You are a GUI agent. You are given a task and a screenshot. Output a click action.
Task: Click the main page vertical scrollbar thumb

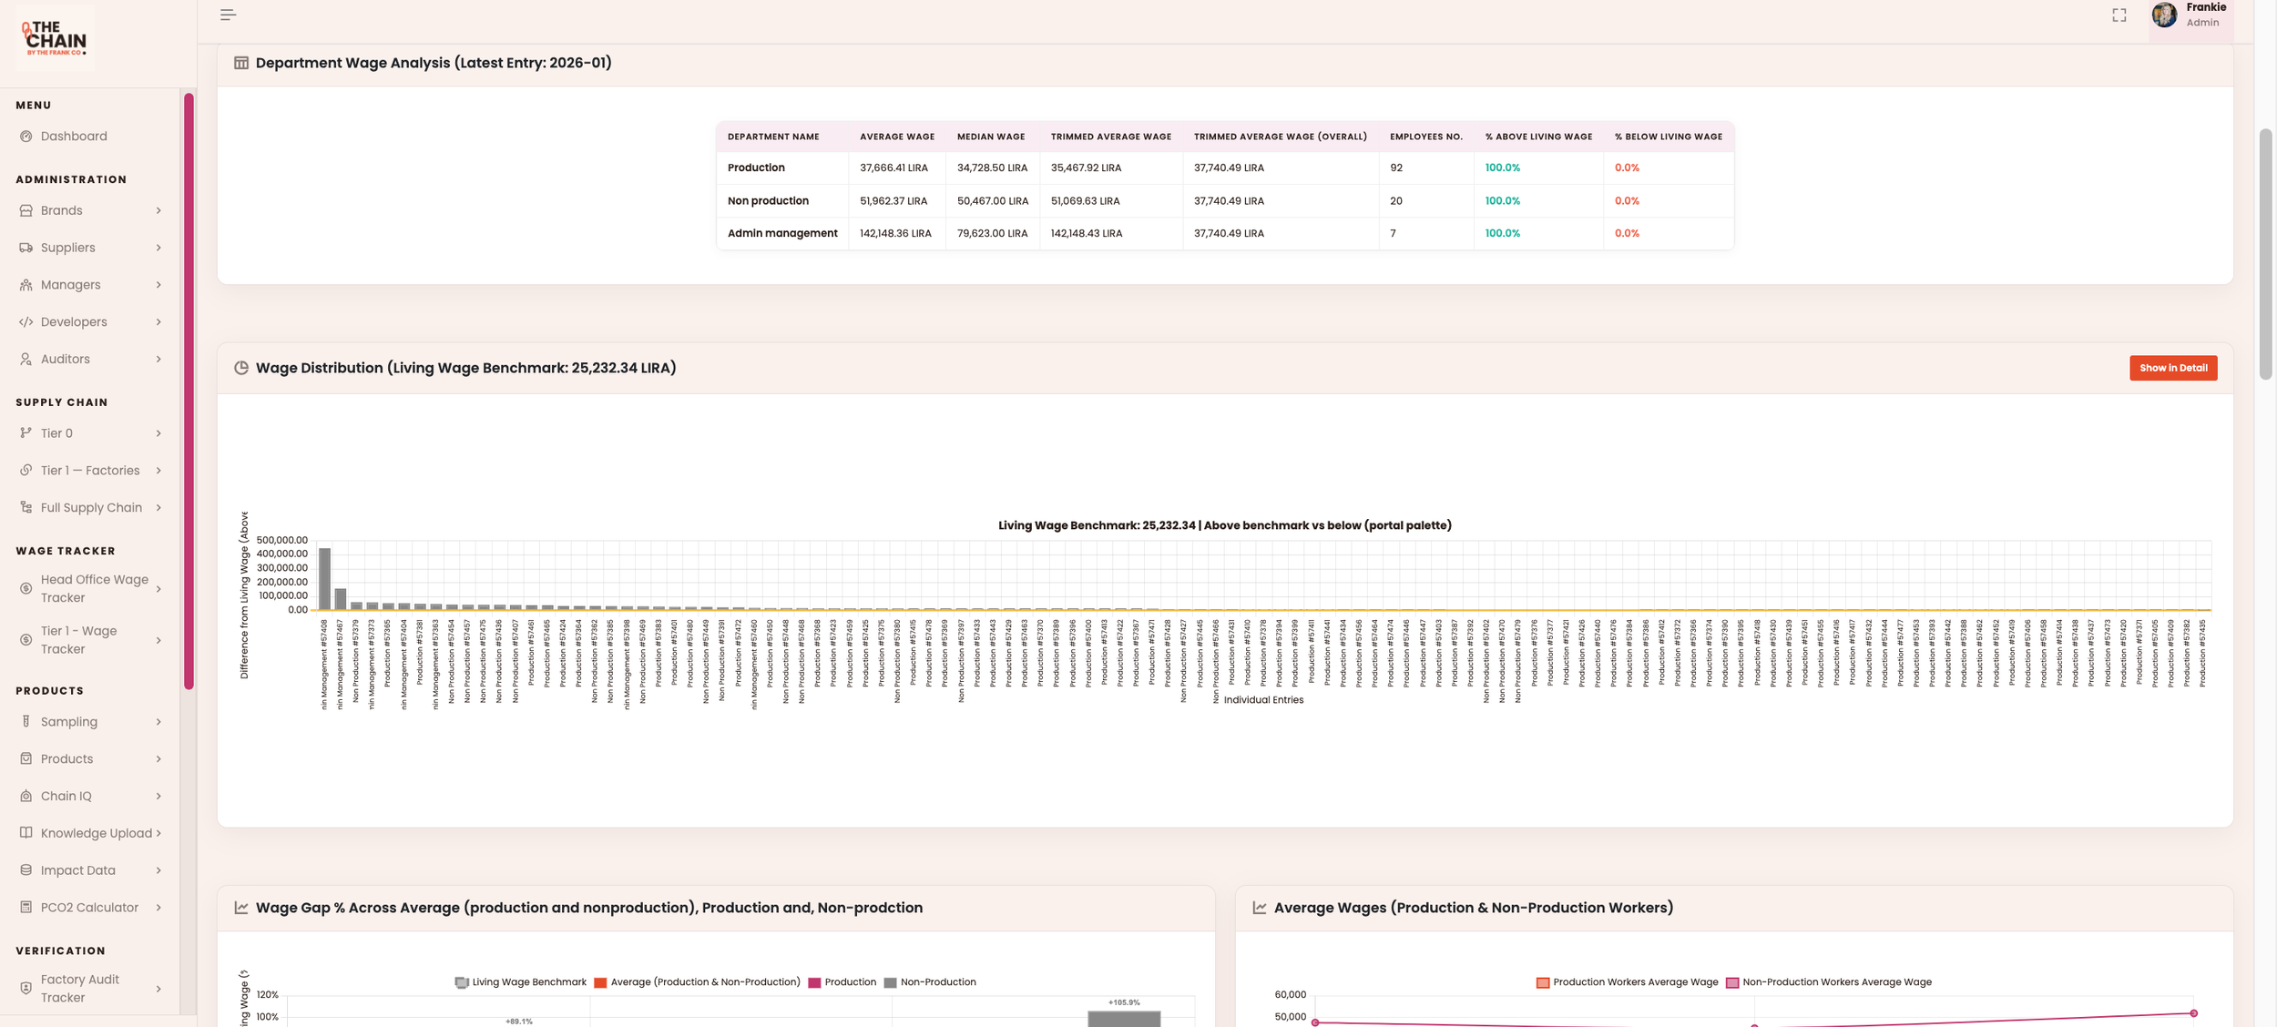coord(2265,254)
